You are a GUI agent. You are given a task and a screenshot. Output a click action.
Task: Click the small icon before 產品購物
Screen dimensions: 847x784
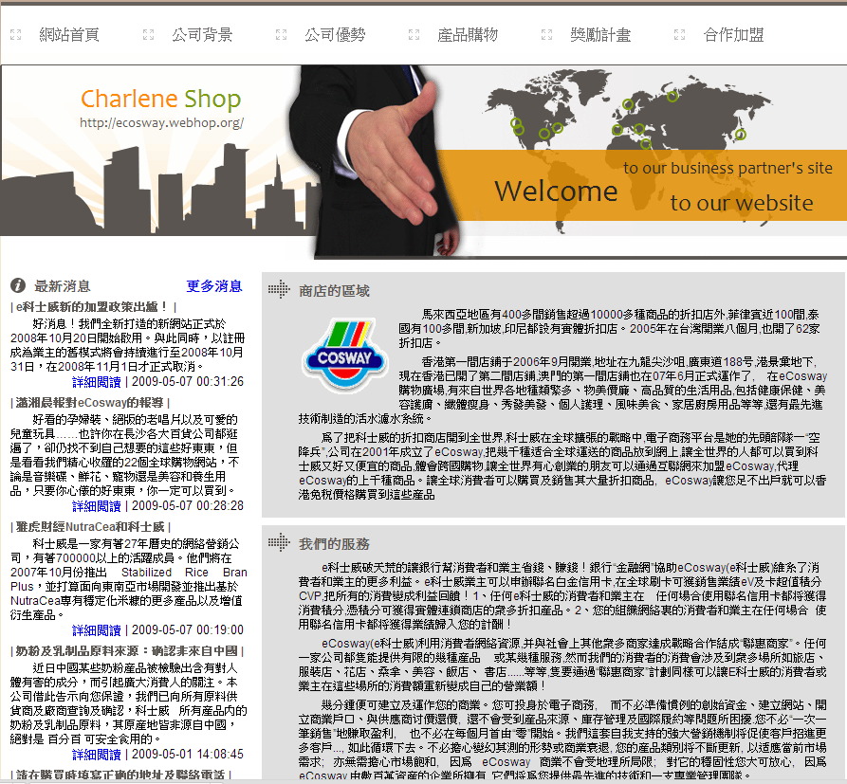pyautogui.click(x=414, y=35)
